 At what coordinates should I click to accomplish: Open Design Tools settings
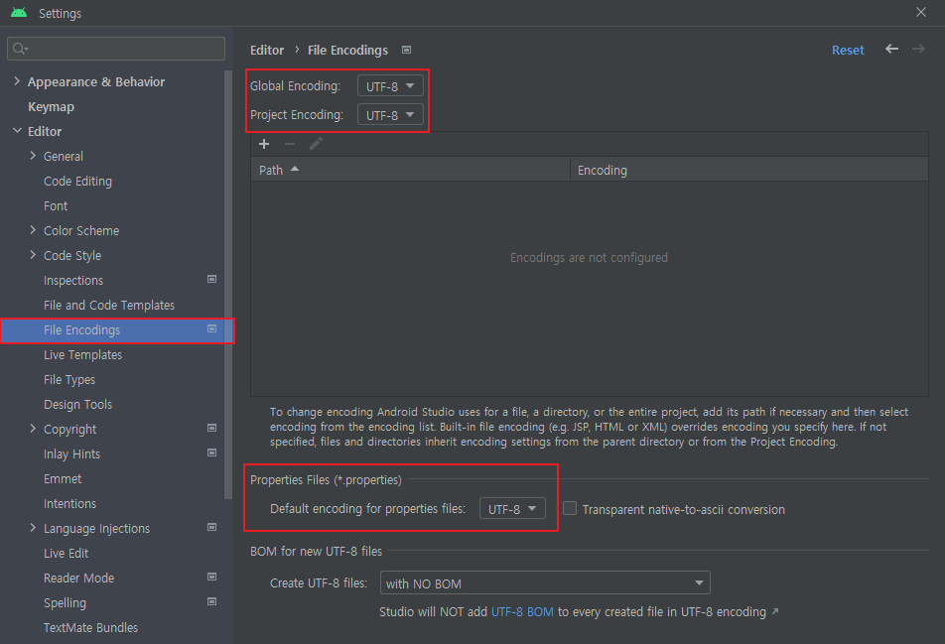tap(77, 405)
